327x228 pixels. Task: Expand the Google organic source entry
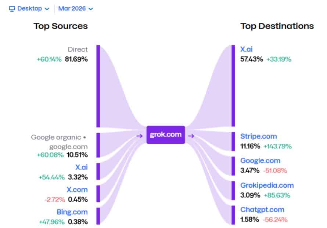85,137
